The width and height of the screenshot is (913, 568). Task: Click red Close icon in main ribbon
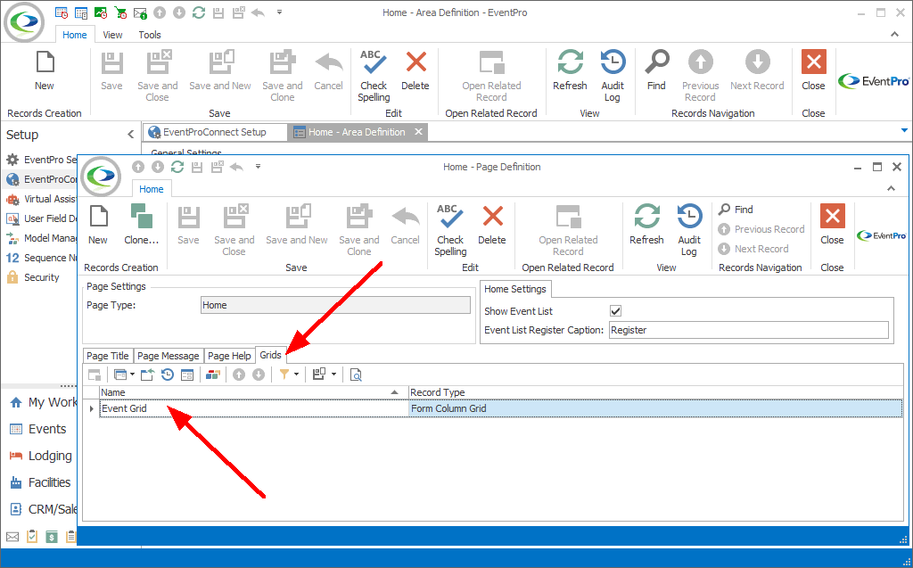coord(813,62)
